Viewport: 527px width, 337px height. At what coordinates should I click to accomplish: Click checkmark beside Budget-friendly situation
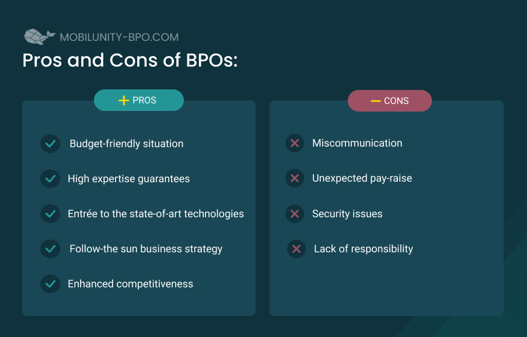(x=50, y=144)
